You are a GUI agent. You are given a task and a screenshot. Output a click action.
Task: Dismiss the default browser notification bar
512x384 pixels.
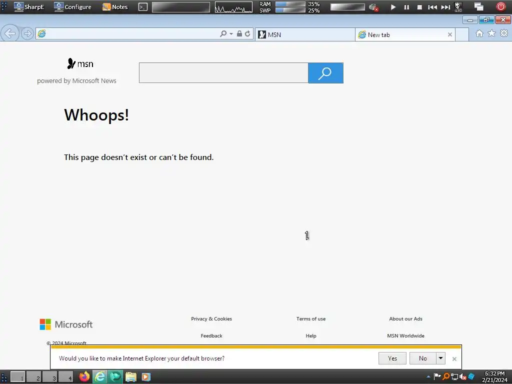(x=454, y=359)
